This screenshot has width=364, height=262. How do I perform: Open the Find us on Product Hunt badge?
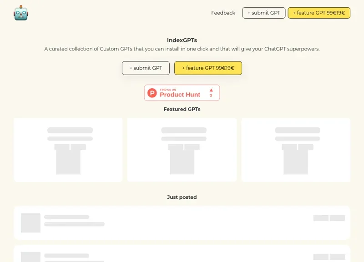point(182,93)
